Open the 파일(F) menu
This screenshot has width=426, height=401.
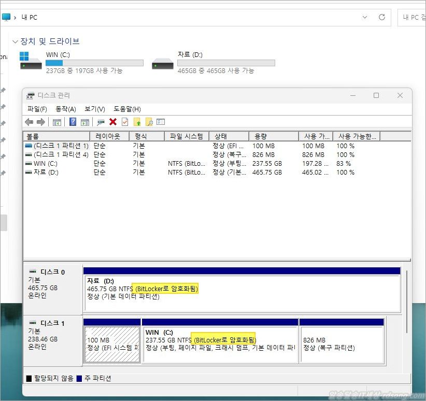37,109
